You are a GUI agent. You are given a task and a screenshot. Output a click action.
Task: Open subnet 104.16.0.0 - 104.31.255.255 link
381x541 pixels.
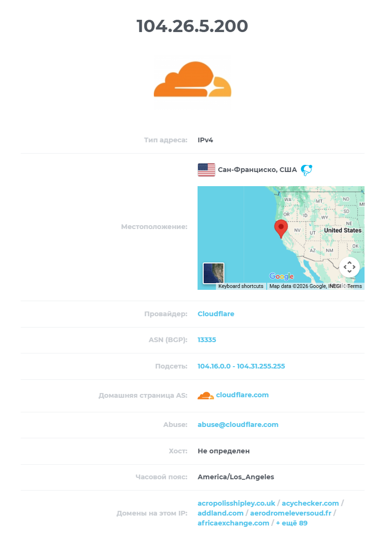[x=241, y=366]
